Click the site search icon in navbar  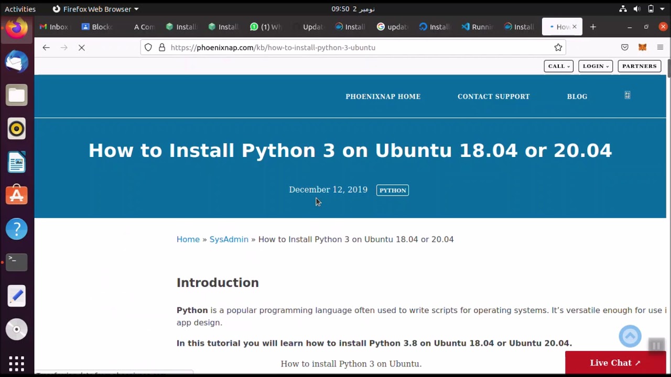[x=627, y=95]
